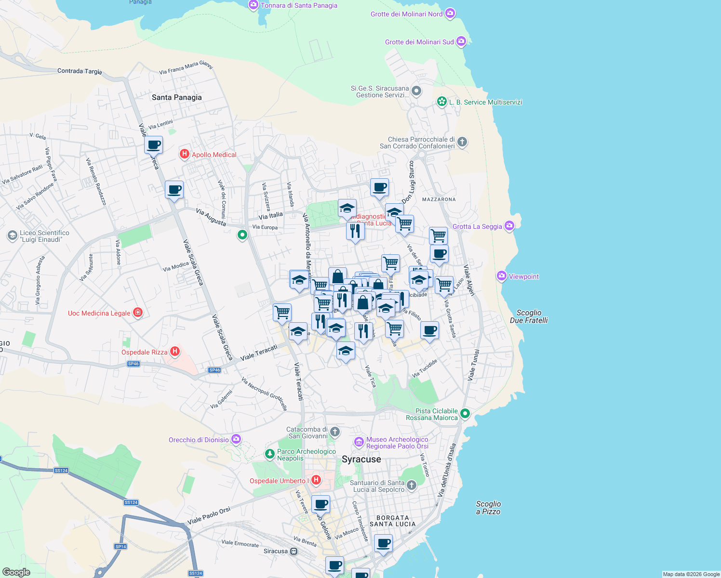Open the shopping bag marker near Via Antonello da Messina
Screen dimensions: 721x578
point(338,278)
